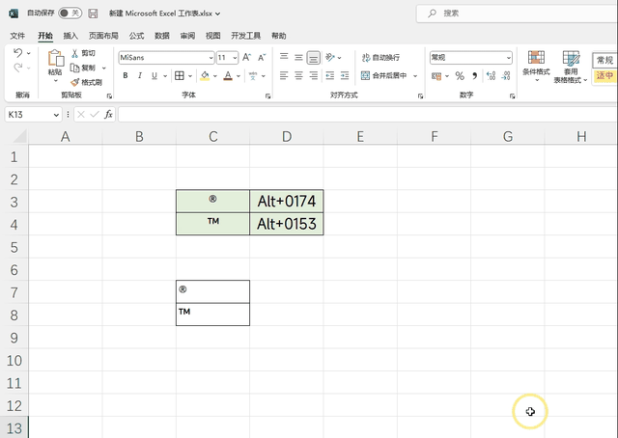Set top vertical alignment
Image resolution: width=618 pixels, height=438 pixels.
pos(284,57)
